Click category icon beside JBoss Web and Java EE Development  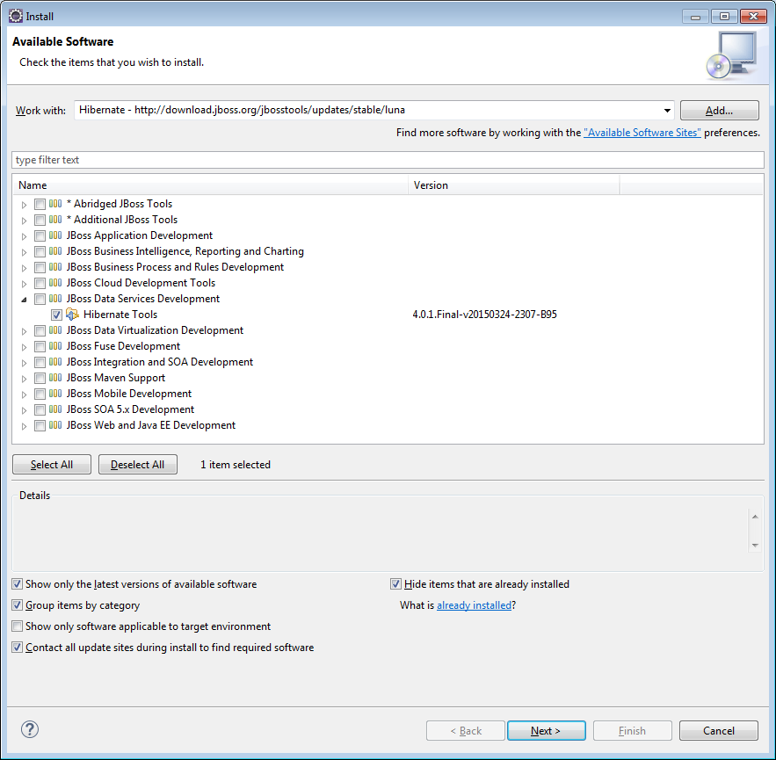point(55,425)
